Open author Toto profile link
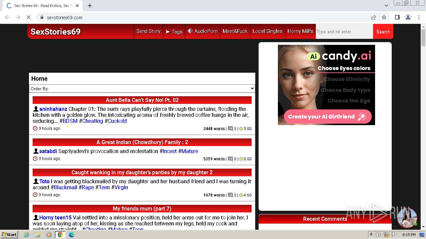The height and width of the screenshot is (239, 426). click(44, 181)
